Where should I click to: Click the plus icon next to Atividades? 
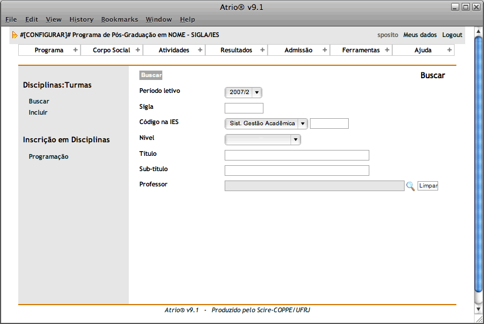(x=200, y=50)
